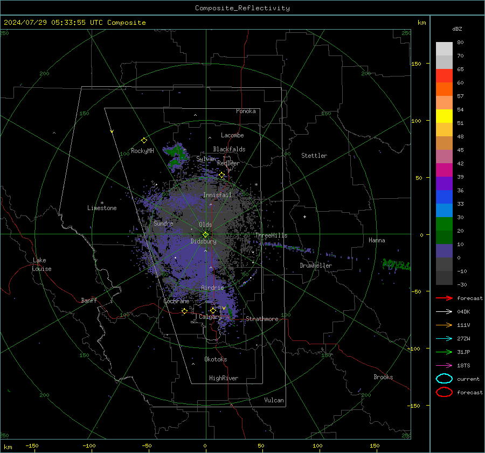Select the radar-center diamond between Olds and Didsbury
485x453 pixels.
tap(205, 235)
